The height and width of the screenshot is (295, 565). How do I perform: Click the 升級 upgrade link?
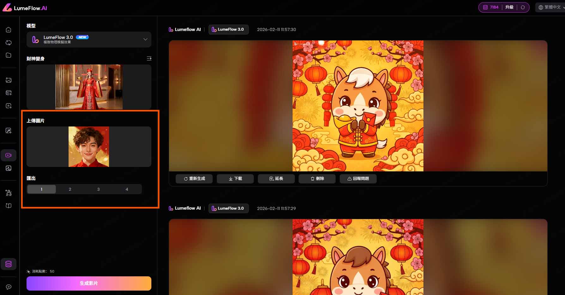click(509, 7)
